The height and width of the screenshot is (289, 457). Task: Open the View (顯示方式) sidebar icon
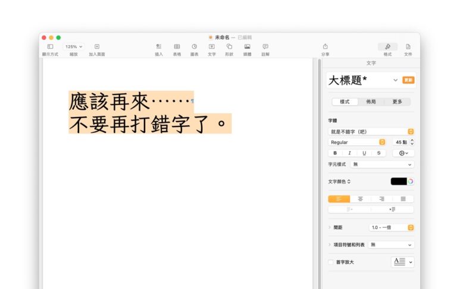coord(50,46)
